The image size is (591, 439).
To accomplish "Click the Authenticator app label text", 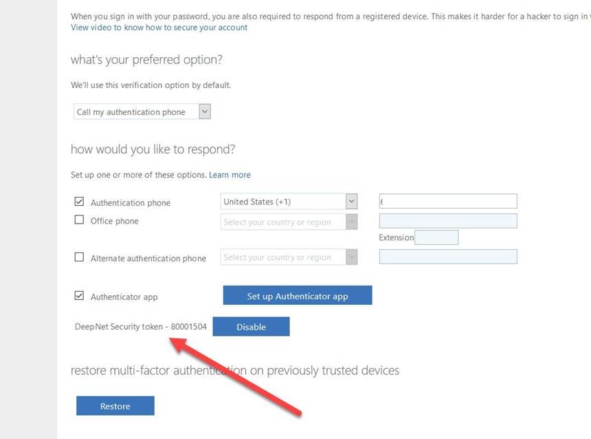I will (124, 297).
